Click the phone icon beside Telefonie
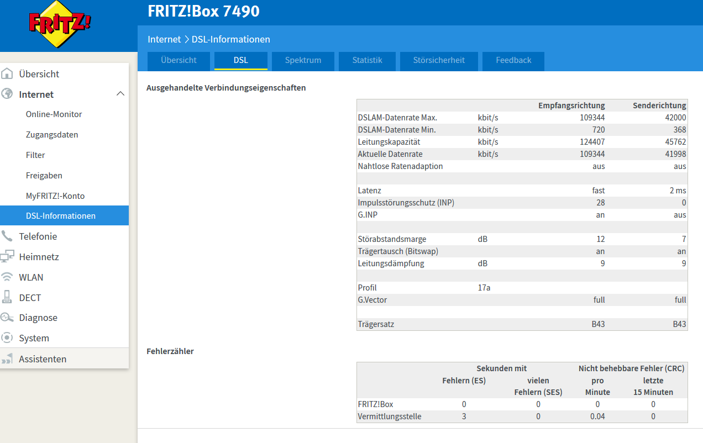This screenshot has width=703, height=443. (x=7, y=236)
